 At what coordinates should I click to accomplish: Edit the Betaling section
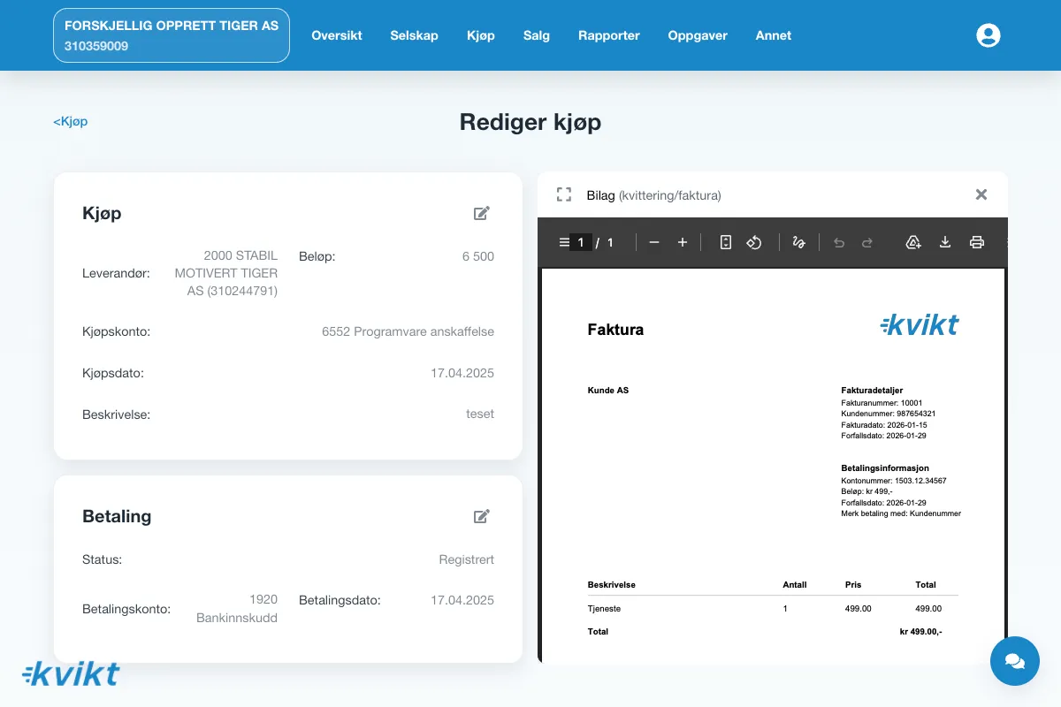tap(481, 516)
